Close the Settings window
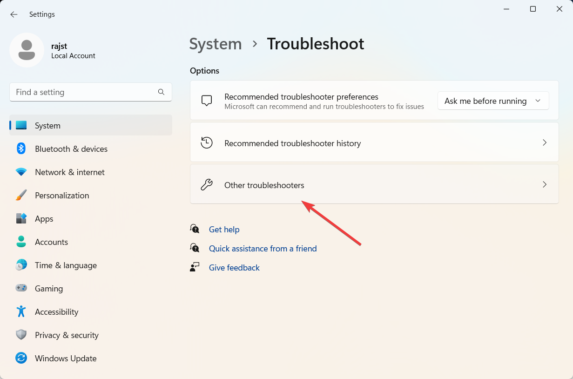The width and height of the screenshot is (573, 379). click(560, 9)
